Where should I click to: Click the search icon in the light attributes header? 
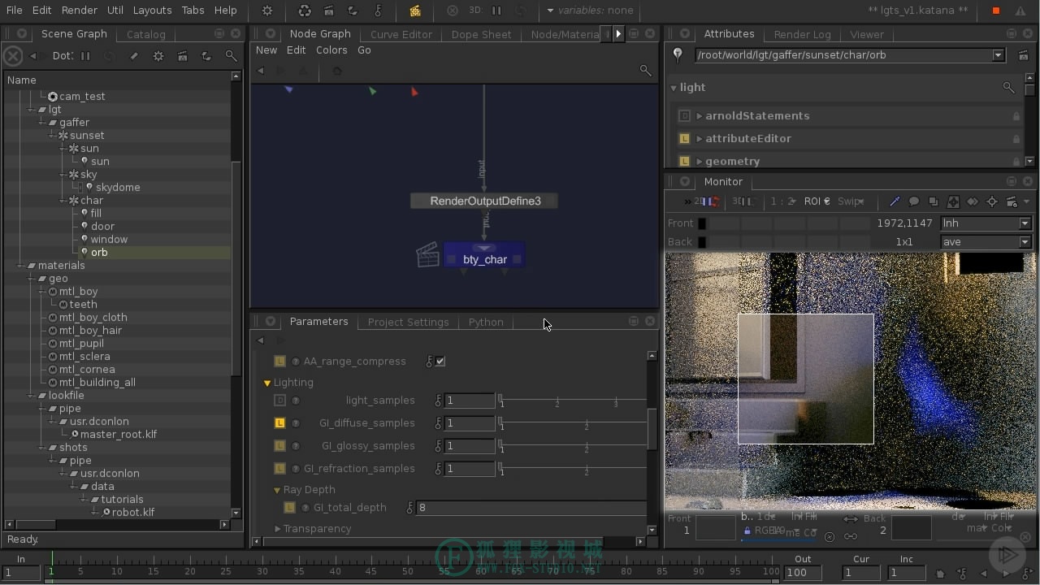(x=1008, y=87)
